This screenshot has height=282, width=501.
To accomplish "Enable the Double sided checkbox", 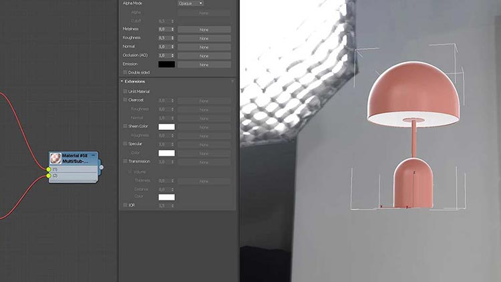I will click(x=125, y=72).
